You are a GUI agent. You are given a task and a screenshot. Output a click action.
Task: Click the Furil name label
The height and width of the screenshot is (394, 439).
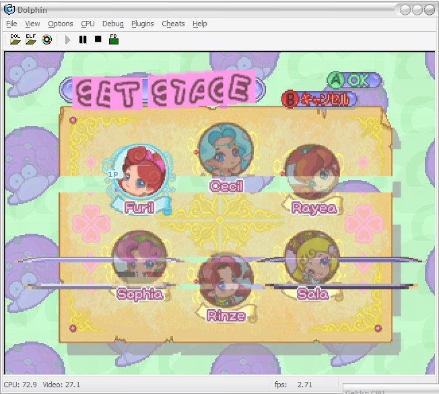(139, 208)
